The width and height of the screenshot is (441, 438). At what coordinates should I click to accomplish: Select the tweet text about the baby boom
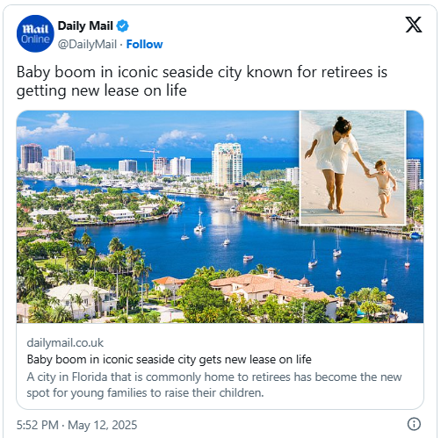[x=202, y=81]
